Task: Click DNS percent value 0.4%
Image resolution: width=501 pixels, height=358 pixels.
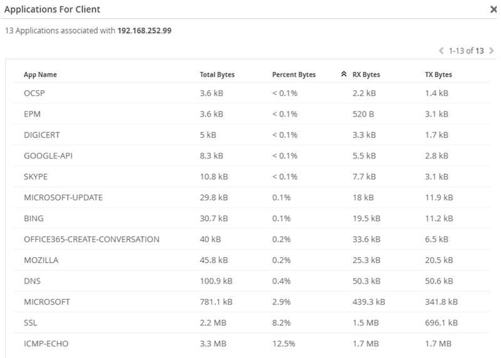Action: tap(281, 281)
